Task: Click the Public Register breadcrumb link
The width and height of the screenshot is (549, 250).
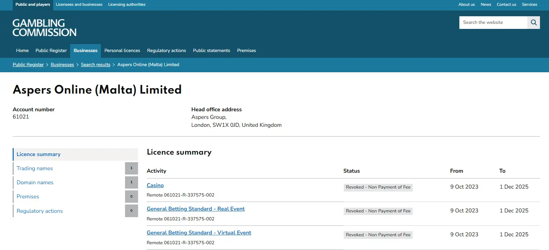Action: pyautogui.click(x=28, y=65)
